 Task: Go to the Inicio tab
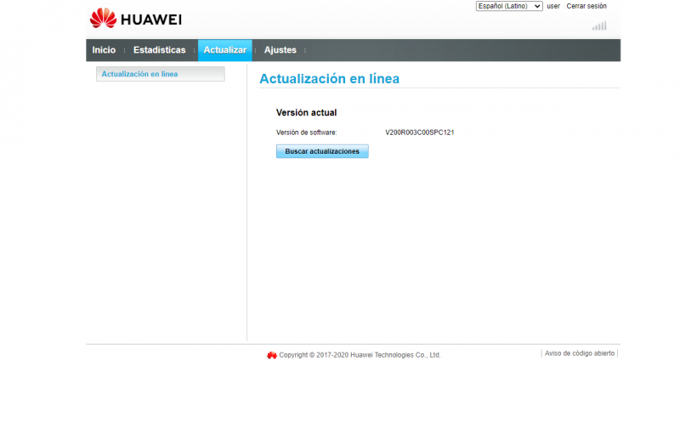[104, 50]
